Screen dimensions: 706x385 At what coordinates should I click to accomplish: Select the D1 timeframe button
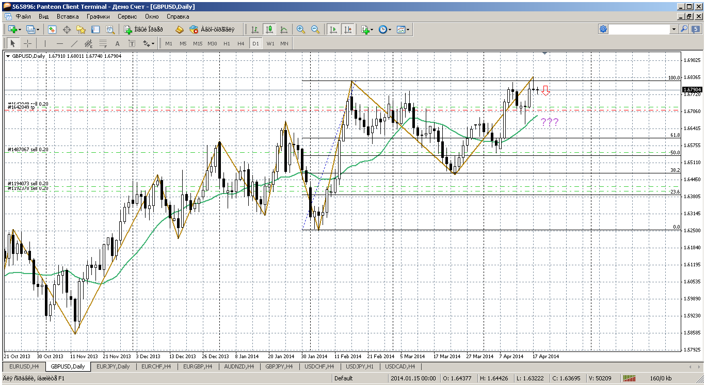[255, 43]
